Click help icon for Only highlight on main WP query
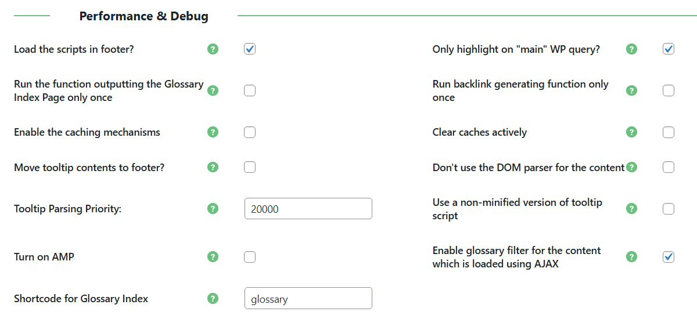This screenshot has height=319, width=697. point(631,49)
